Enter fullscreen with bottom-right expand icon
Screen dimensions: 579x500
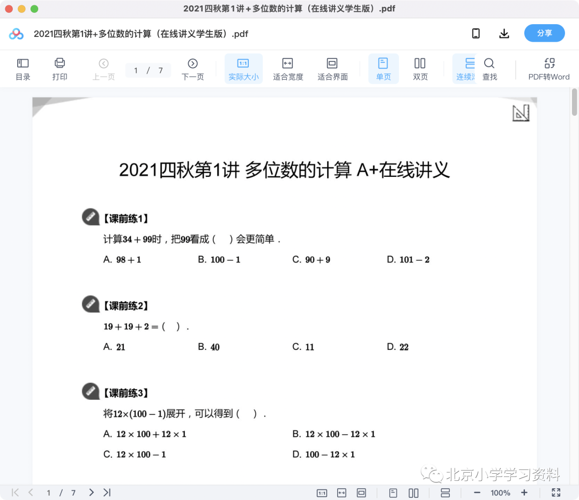pyautogui.click(x=556, y=492)
